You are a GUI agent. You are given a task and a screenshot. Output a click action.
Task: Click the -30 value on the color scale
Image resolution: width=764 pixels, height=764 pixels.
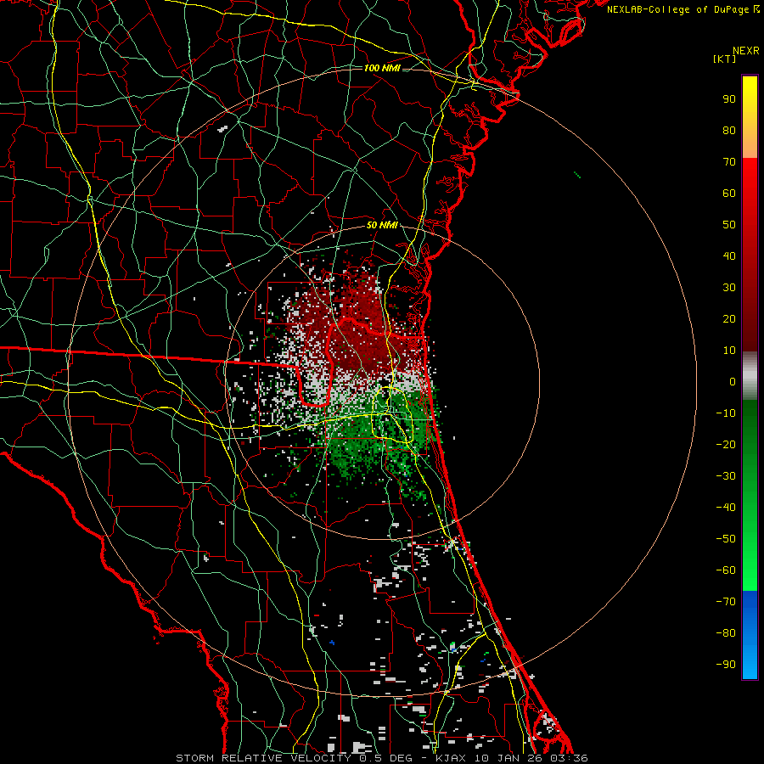tap(726, 476)
